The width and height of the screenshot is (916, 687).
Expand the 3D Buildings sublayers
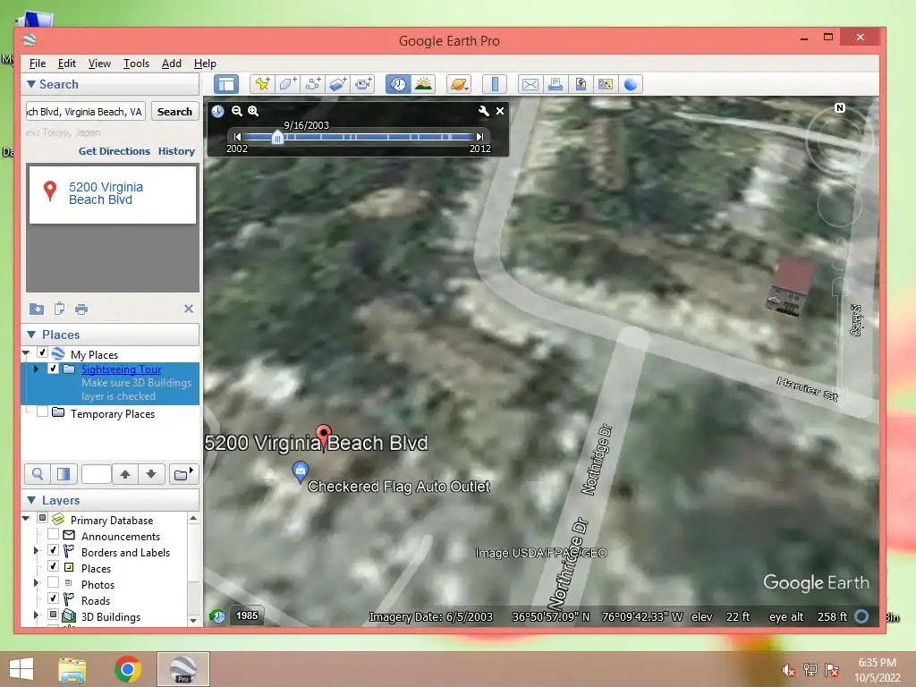pyautogui.click(x=36, y=615)
